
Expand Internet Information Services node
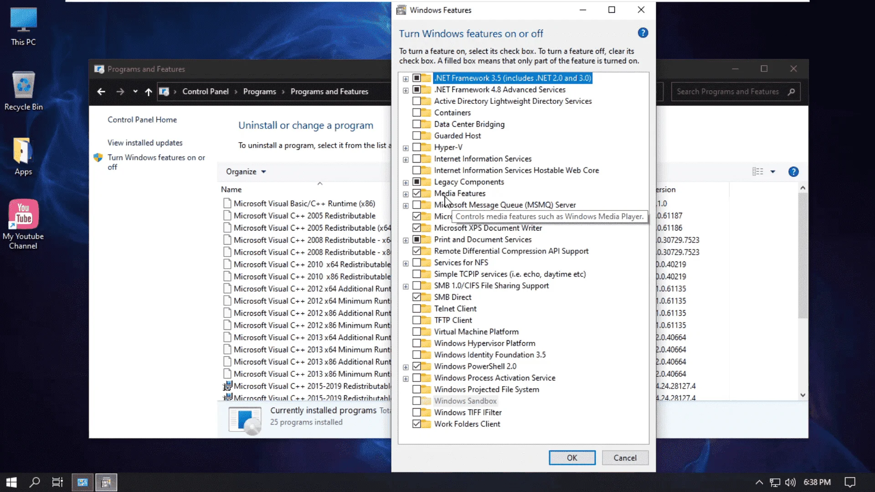pos(406,159)
